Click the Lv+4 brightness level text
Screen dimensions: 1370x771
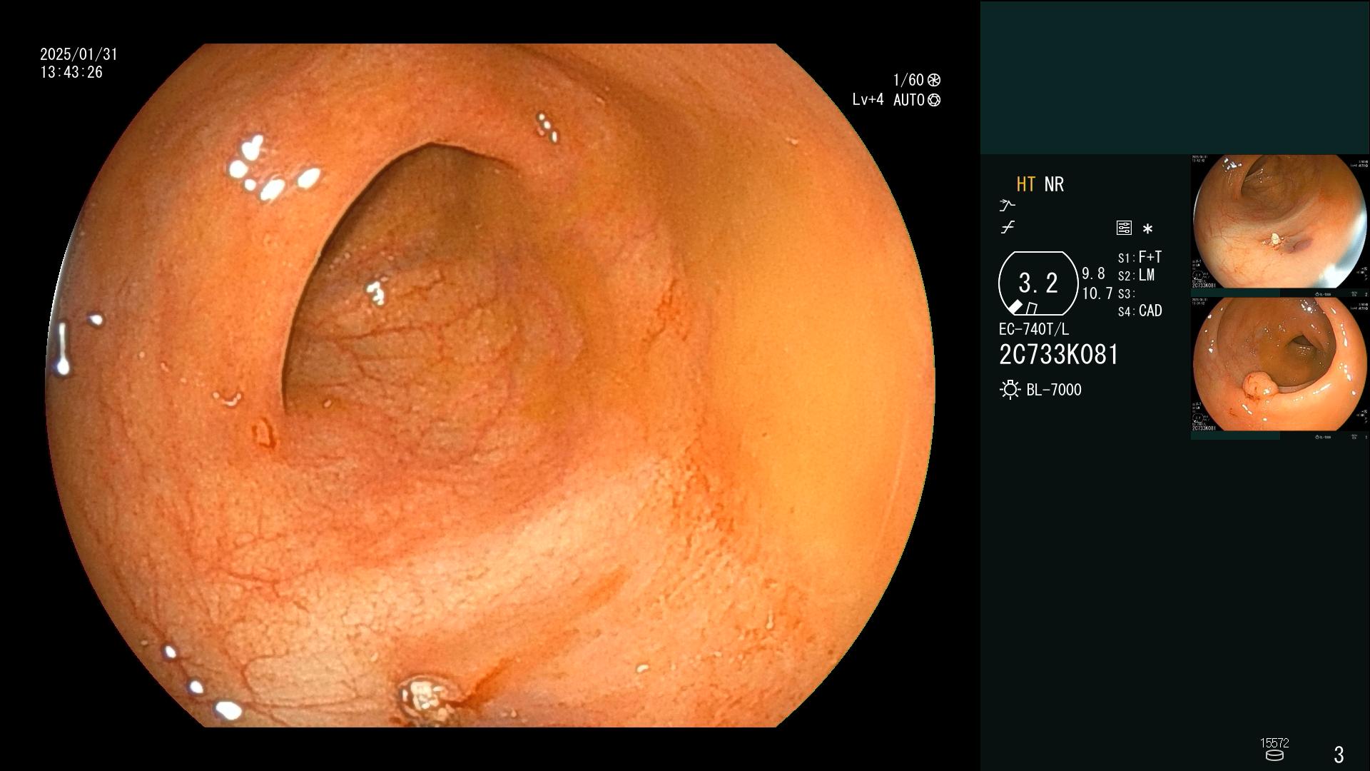click(868, 100)
